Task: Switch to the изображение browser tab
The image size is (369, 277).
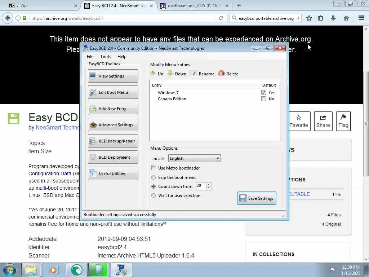Action: [x=194, y=6]
